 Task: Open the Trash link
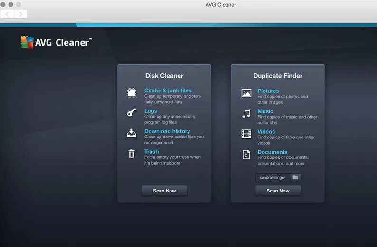(151, 152)
